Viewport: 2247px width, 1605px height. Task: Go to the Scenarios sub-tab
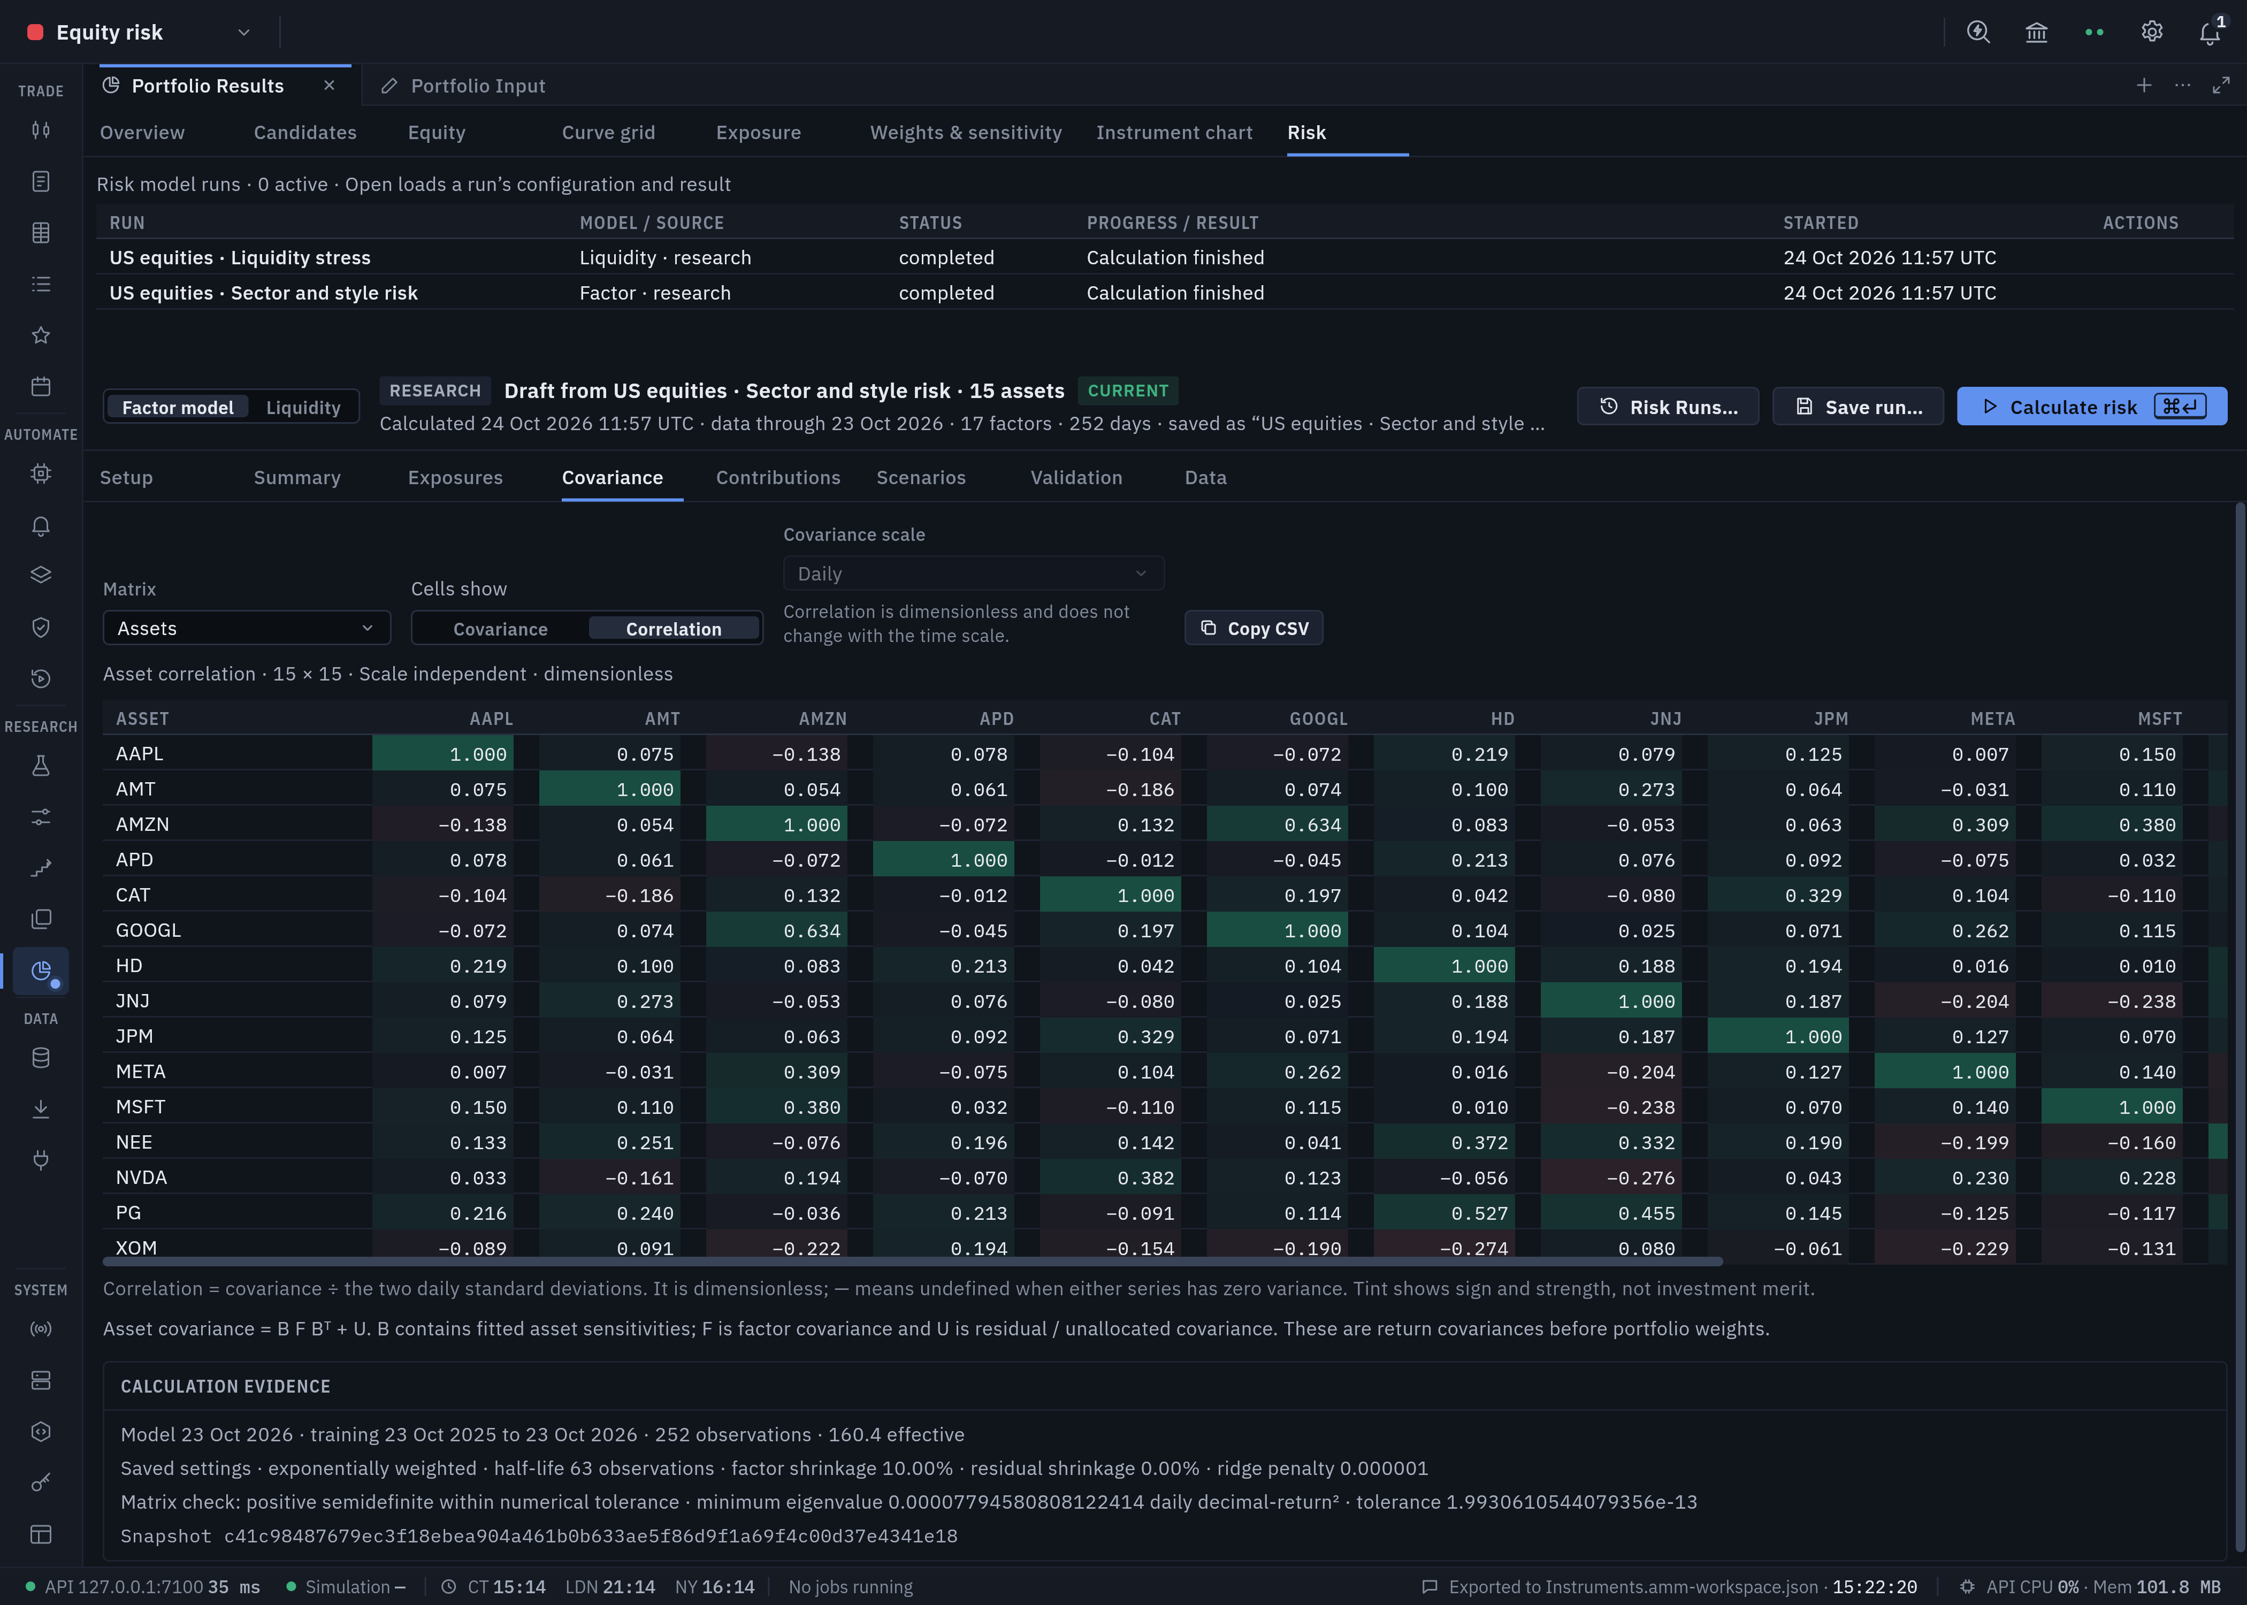pos(921,477)
